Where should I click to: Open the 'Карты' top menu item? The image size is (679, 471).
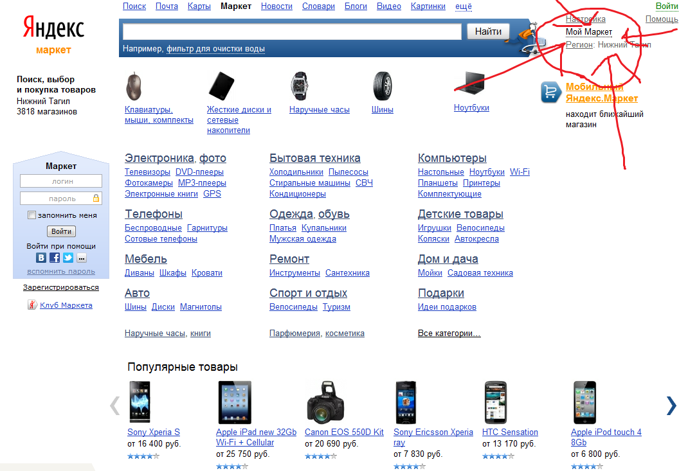pyautogui.click(x=199, y=6)
